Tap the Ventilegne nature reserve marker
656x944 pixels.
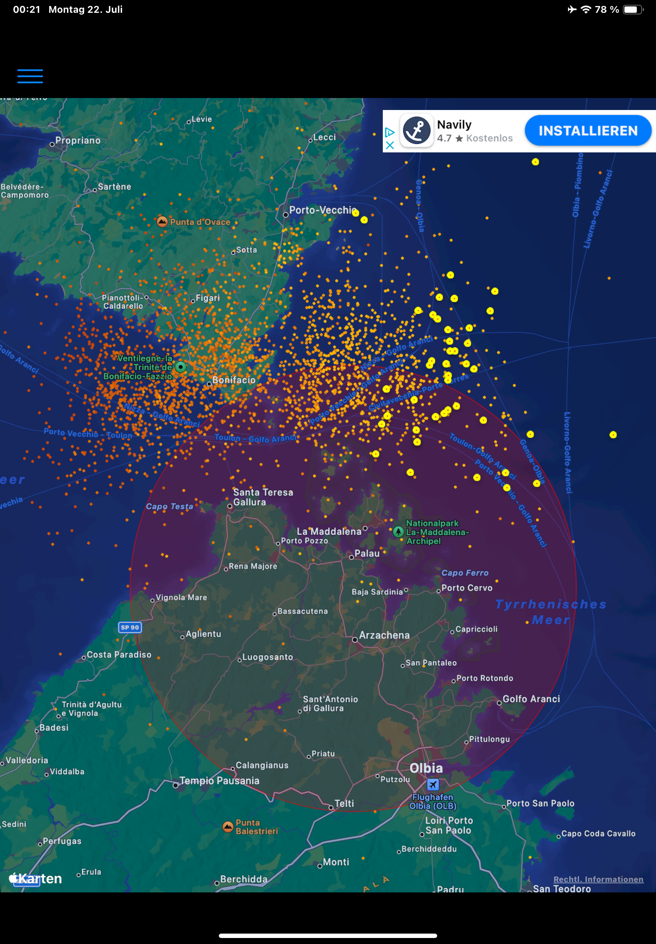coord(180,366)
